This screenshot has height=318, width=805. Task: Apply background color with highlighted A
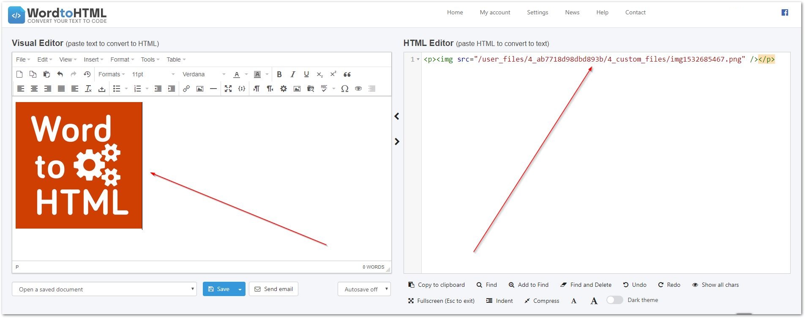pos(257,74)
